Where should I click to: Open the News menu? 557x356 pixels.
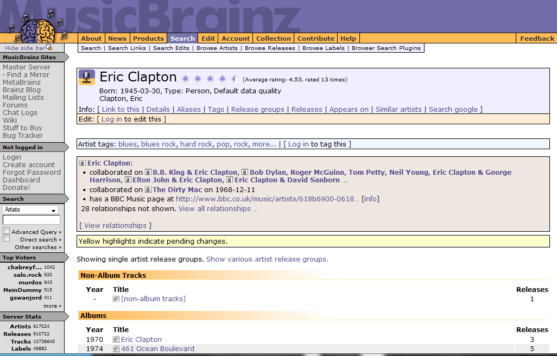117,39
